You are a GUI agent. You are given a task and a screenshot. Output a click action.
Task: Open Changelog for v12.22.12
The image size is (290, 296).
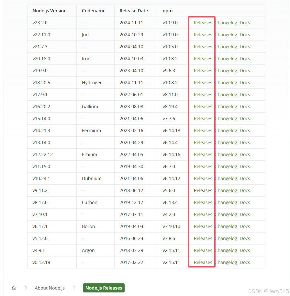pyautogui.click(x=226, y=154)
